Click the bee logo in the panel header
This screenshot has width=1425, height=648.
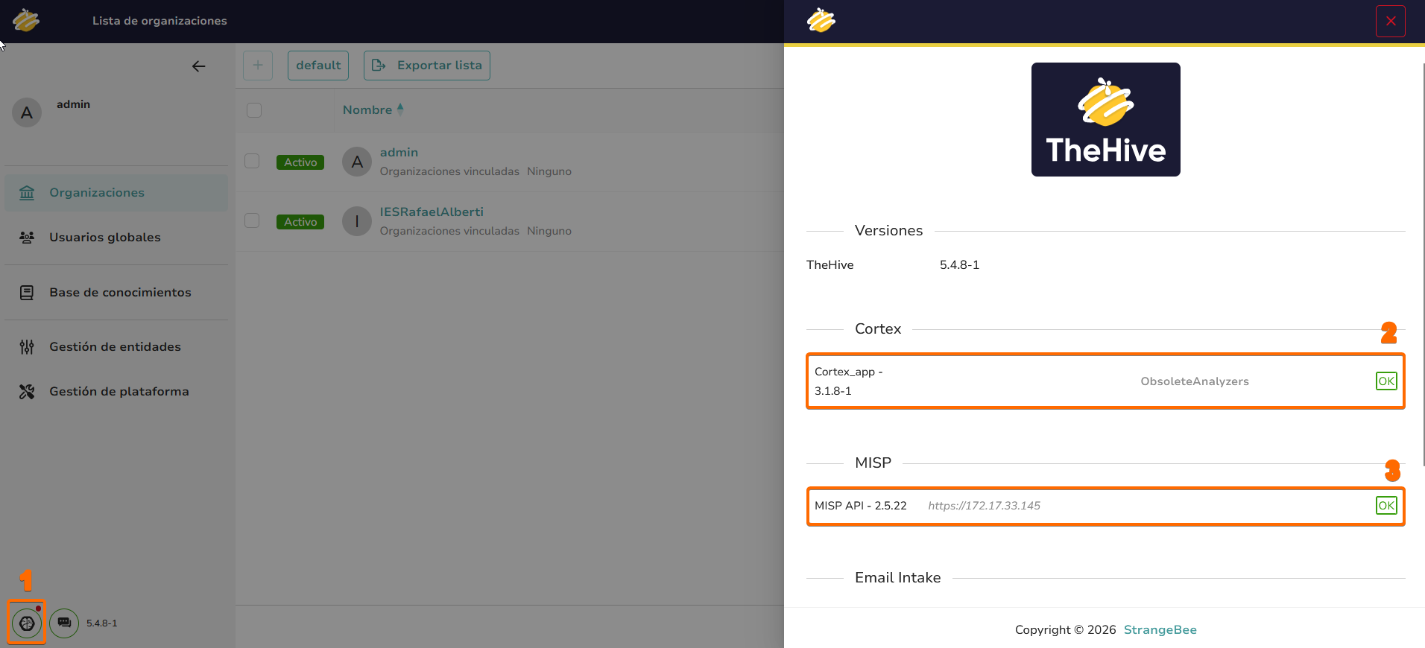pyautogui.click(x=821, y=20)
